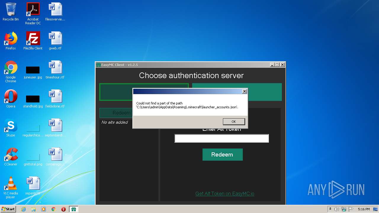Click the Redeem button
379x213 pixels.
coord(222,154)
